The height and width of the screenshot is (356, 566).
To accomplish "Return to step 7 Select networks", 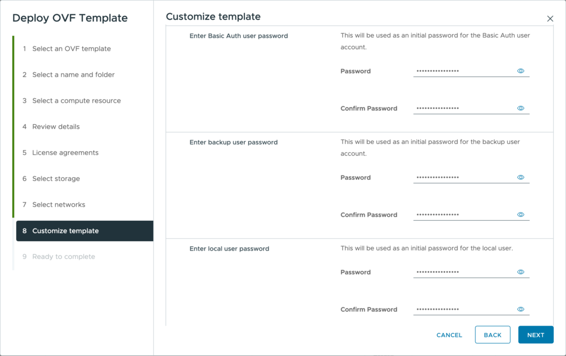I will [x=59, y=204].
